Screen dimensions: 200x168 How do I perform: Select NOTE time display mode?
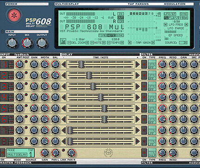click(x=111, y=35)
